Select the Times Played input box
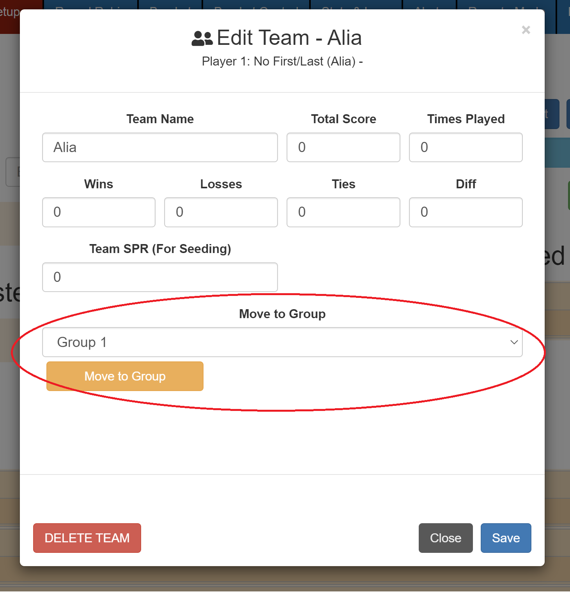The width and height of the screenshot is (570, 593). pyautogui.click(x=466, y=147)
